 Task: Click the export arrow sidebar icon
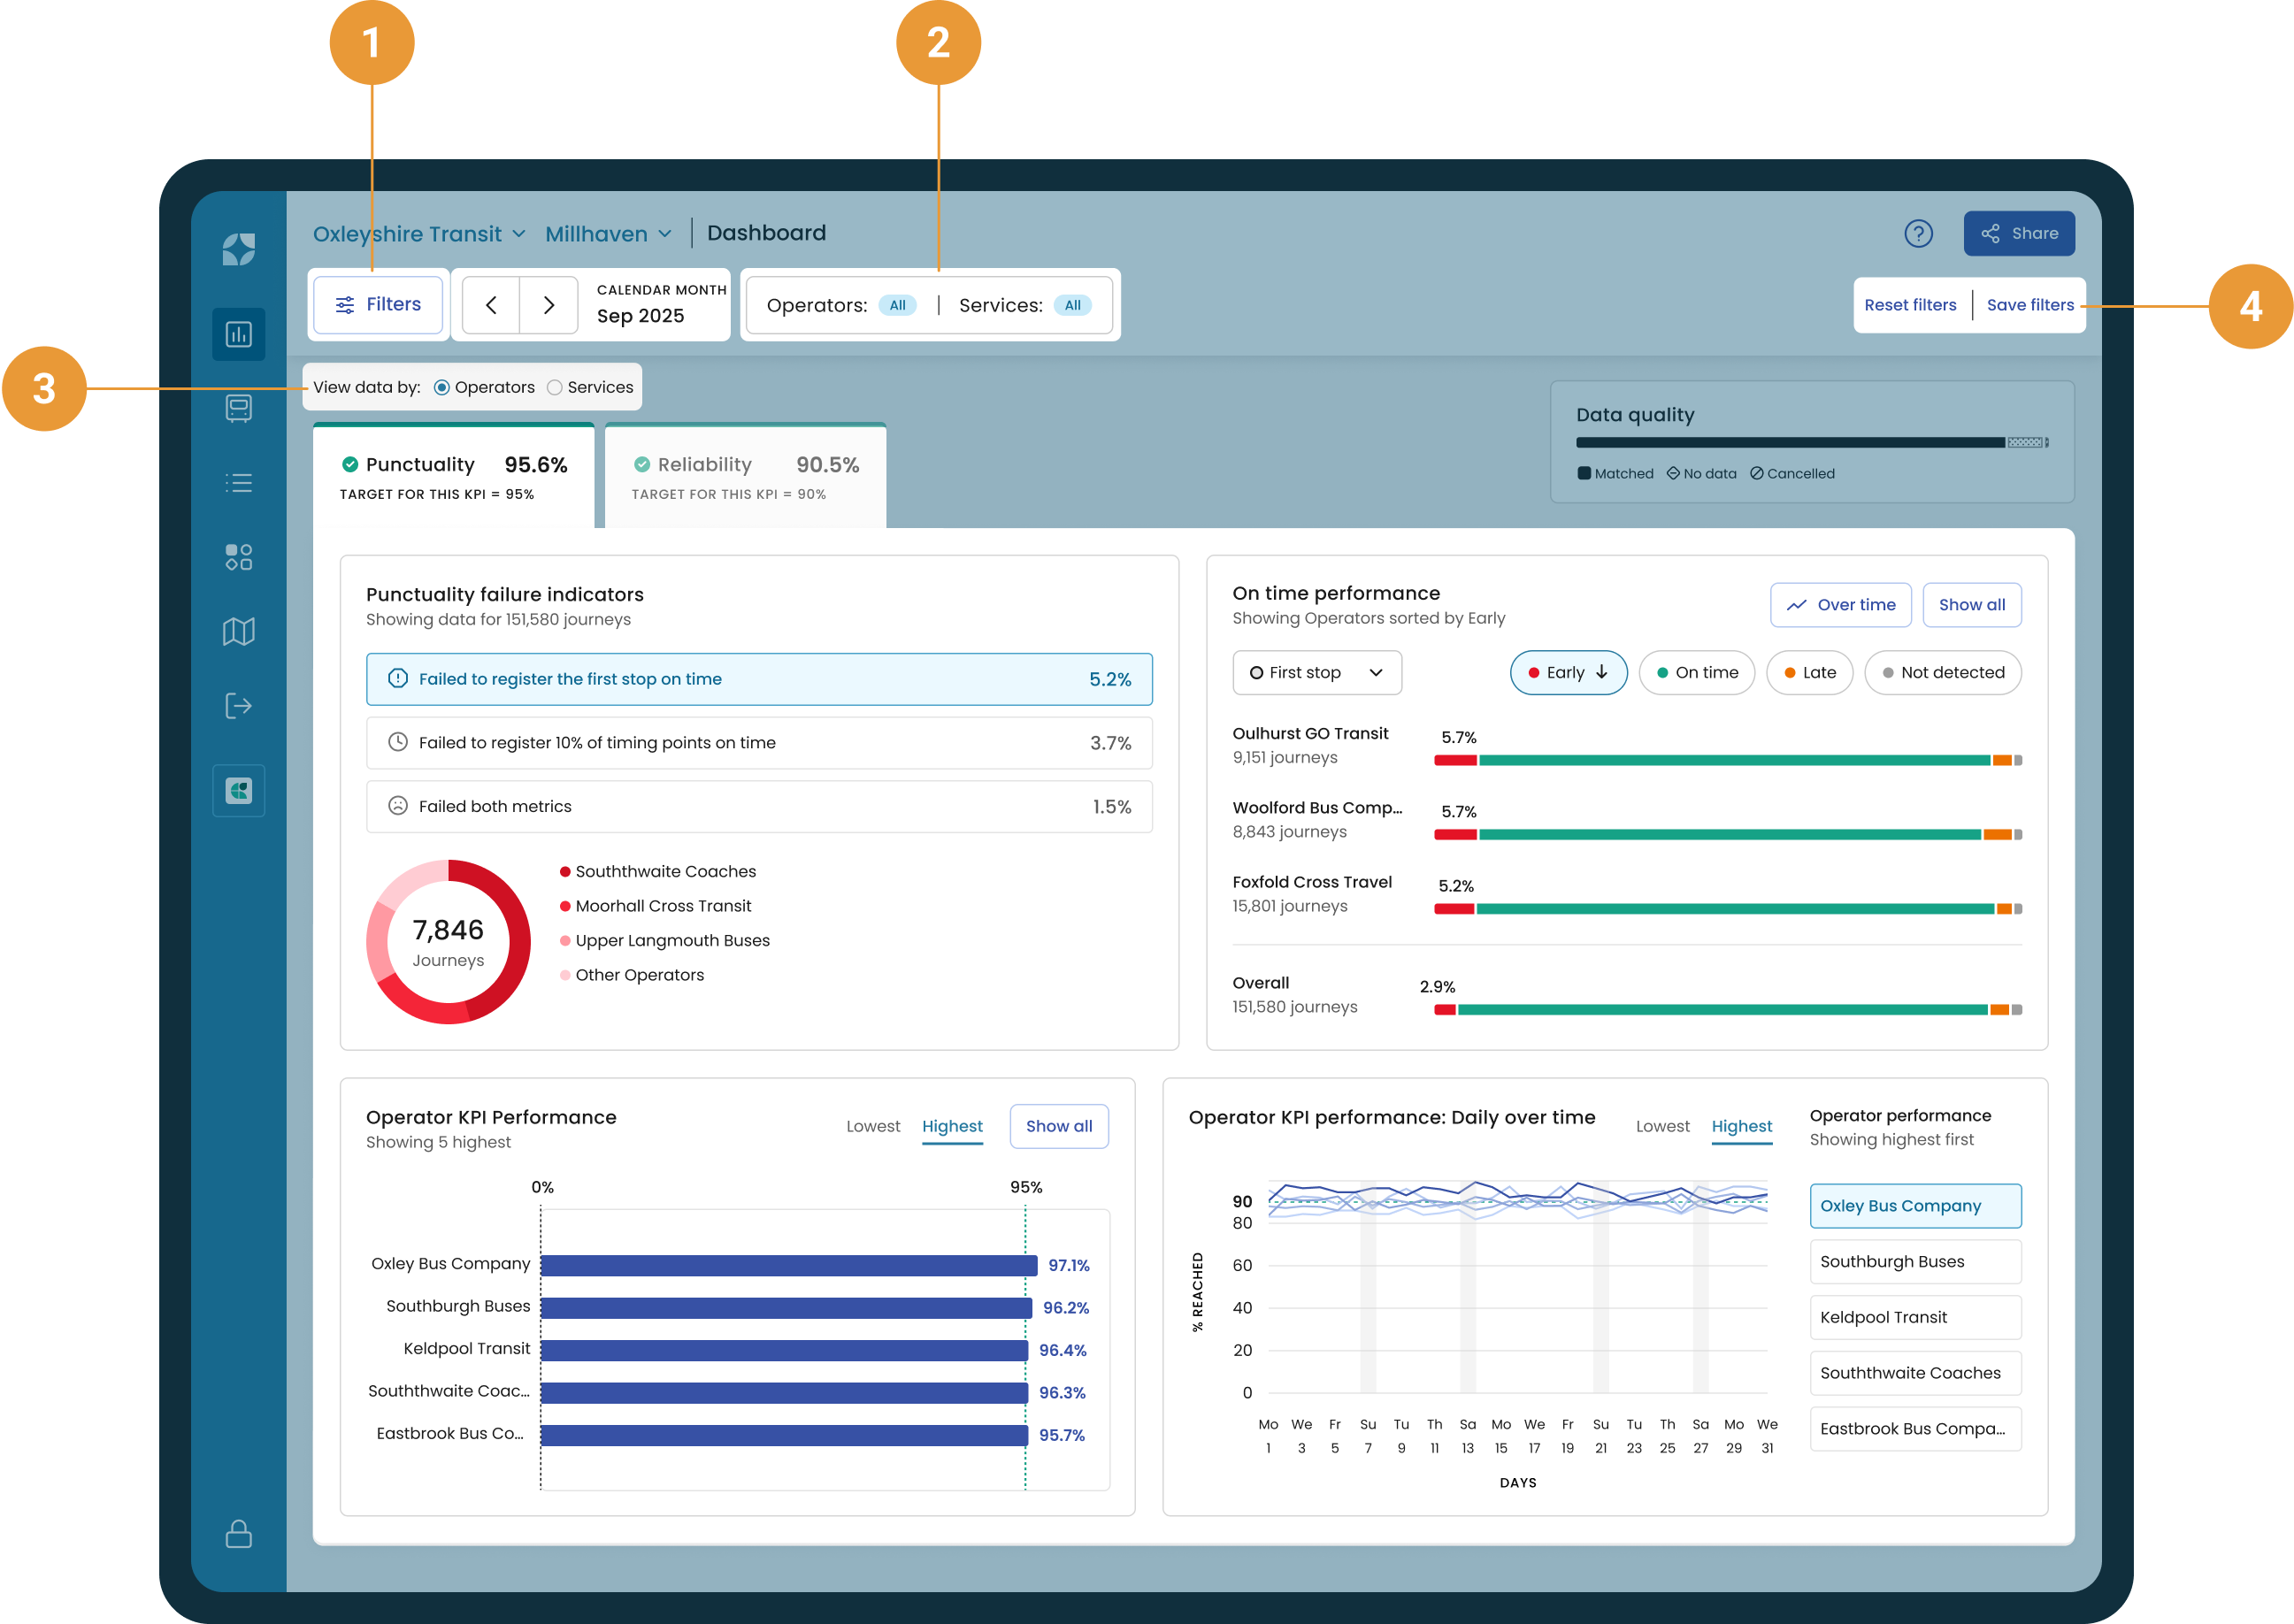(238, 706)
